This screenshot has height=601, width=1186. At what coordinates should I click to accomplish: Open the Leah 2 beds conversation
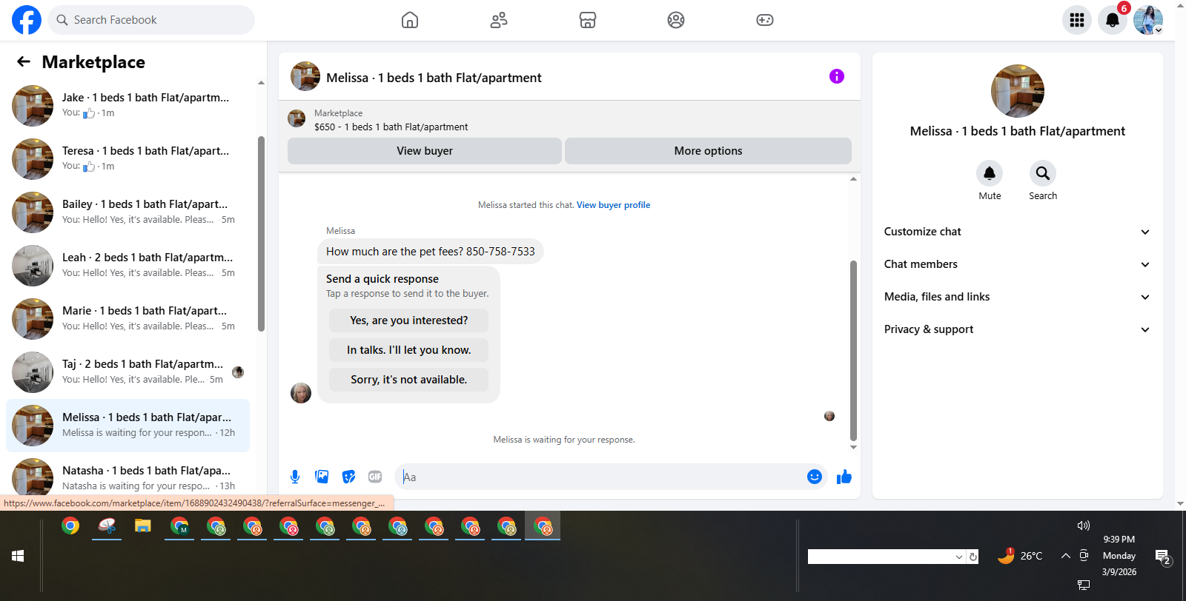[x=127, y=266]
